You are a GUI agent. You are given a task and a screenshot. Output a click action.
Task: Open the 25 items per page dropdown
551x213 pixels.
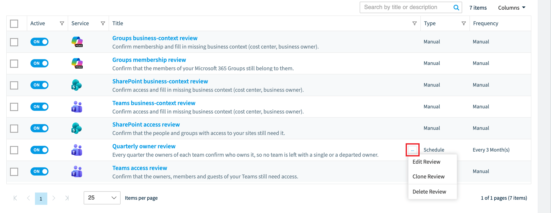coord(102,198)
